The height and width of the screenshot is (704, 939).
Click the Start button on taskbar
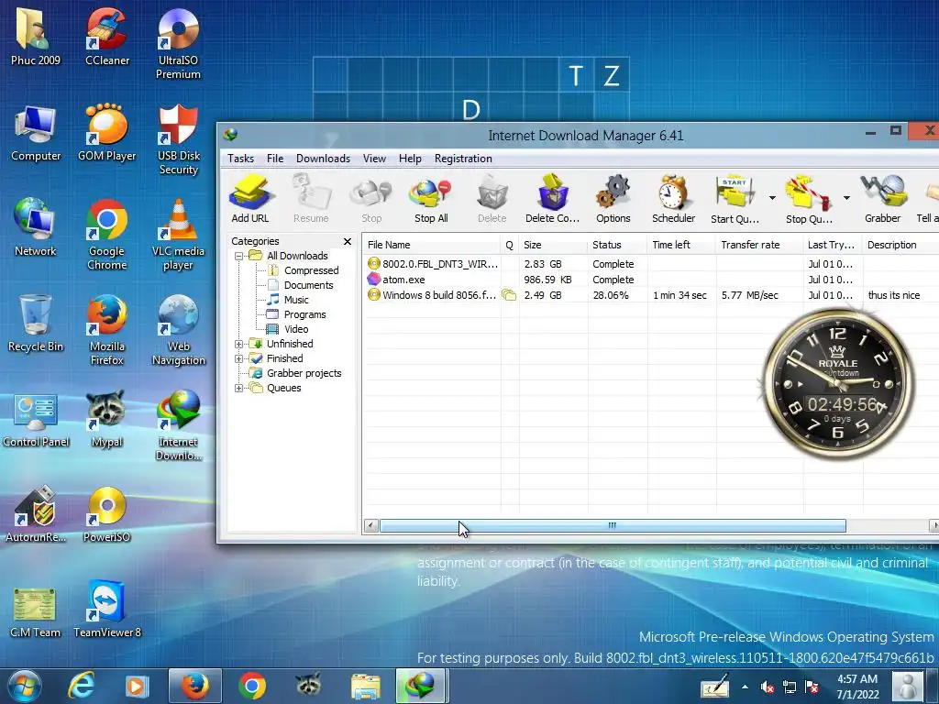25,686
